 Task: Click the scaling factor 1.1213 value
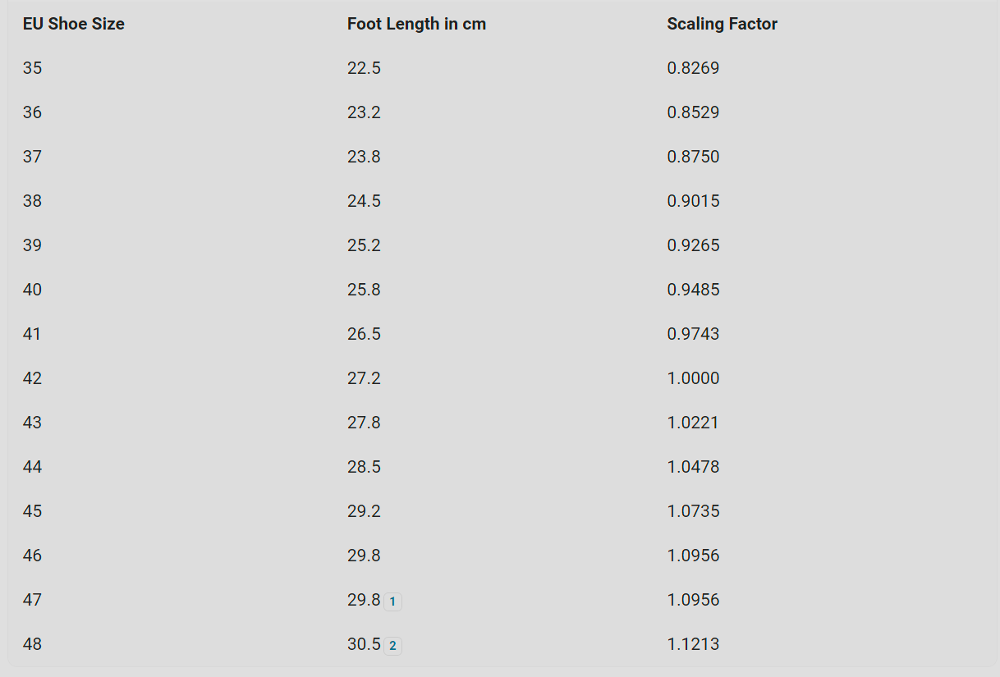coord(693,644)
